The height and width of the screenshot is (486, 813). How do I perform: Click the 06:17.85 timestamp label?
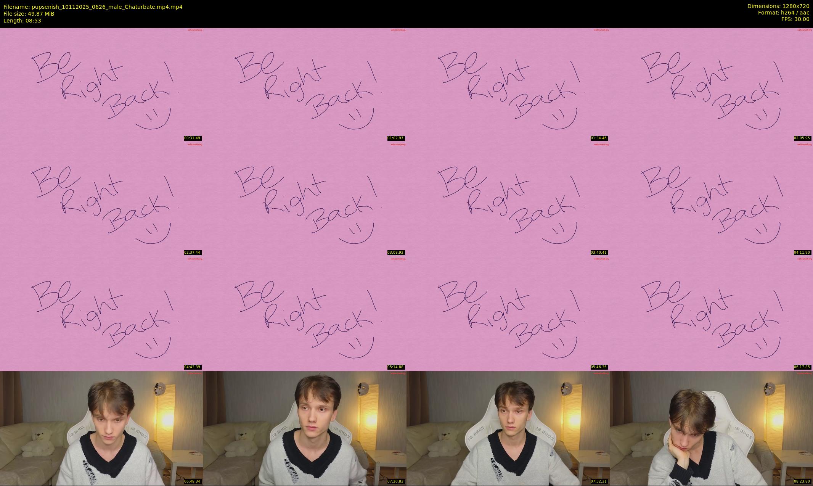click(x=802, y=367)
